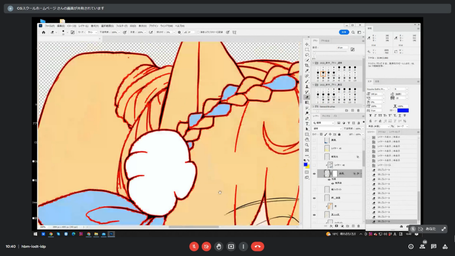This screenshot has width=455, height=256.
Task: Select the Zoom magnifier tool
Action: 307,145
